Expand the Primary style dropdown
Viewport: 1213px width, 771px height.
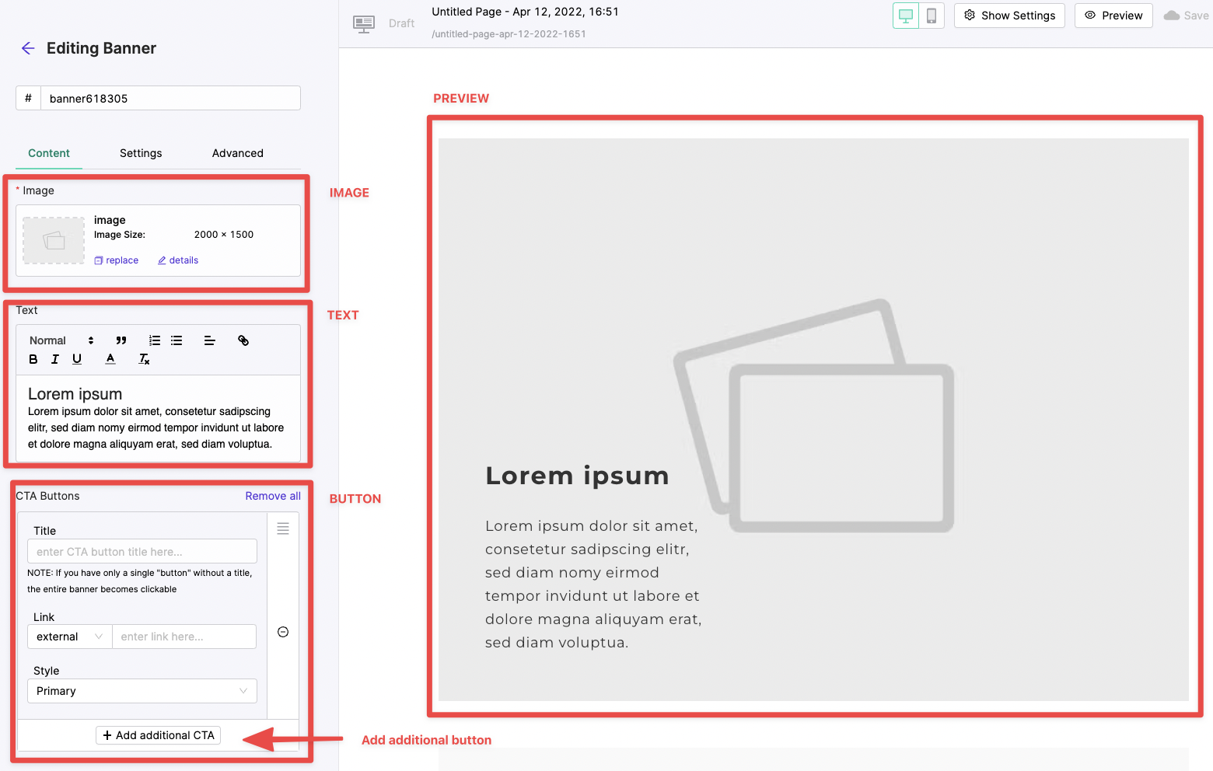click(142, 691)
